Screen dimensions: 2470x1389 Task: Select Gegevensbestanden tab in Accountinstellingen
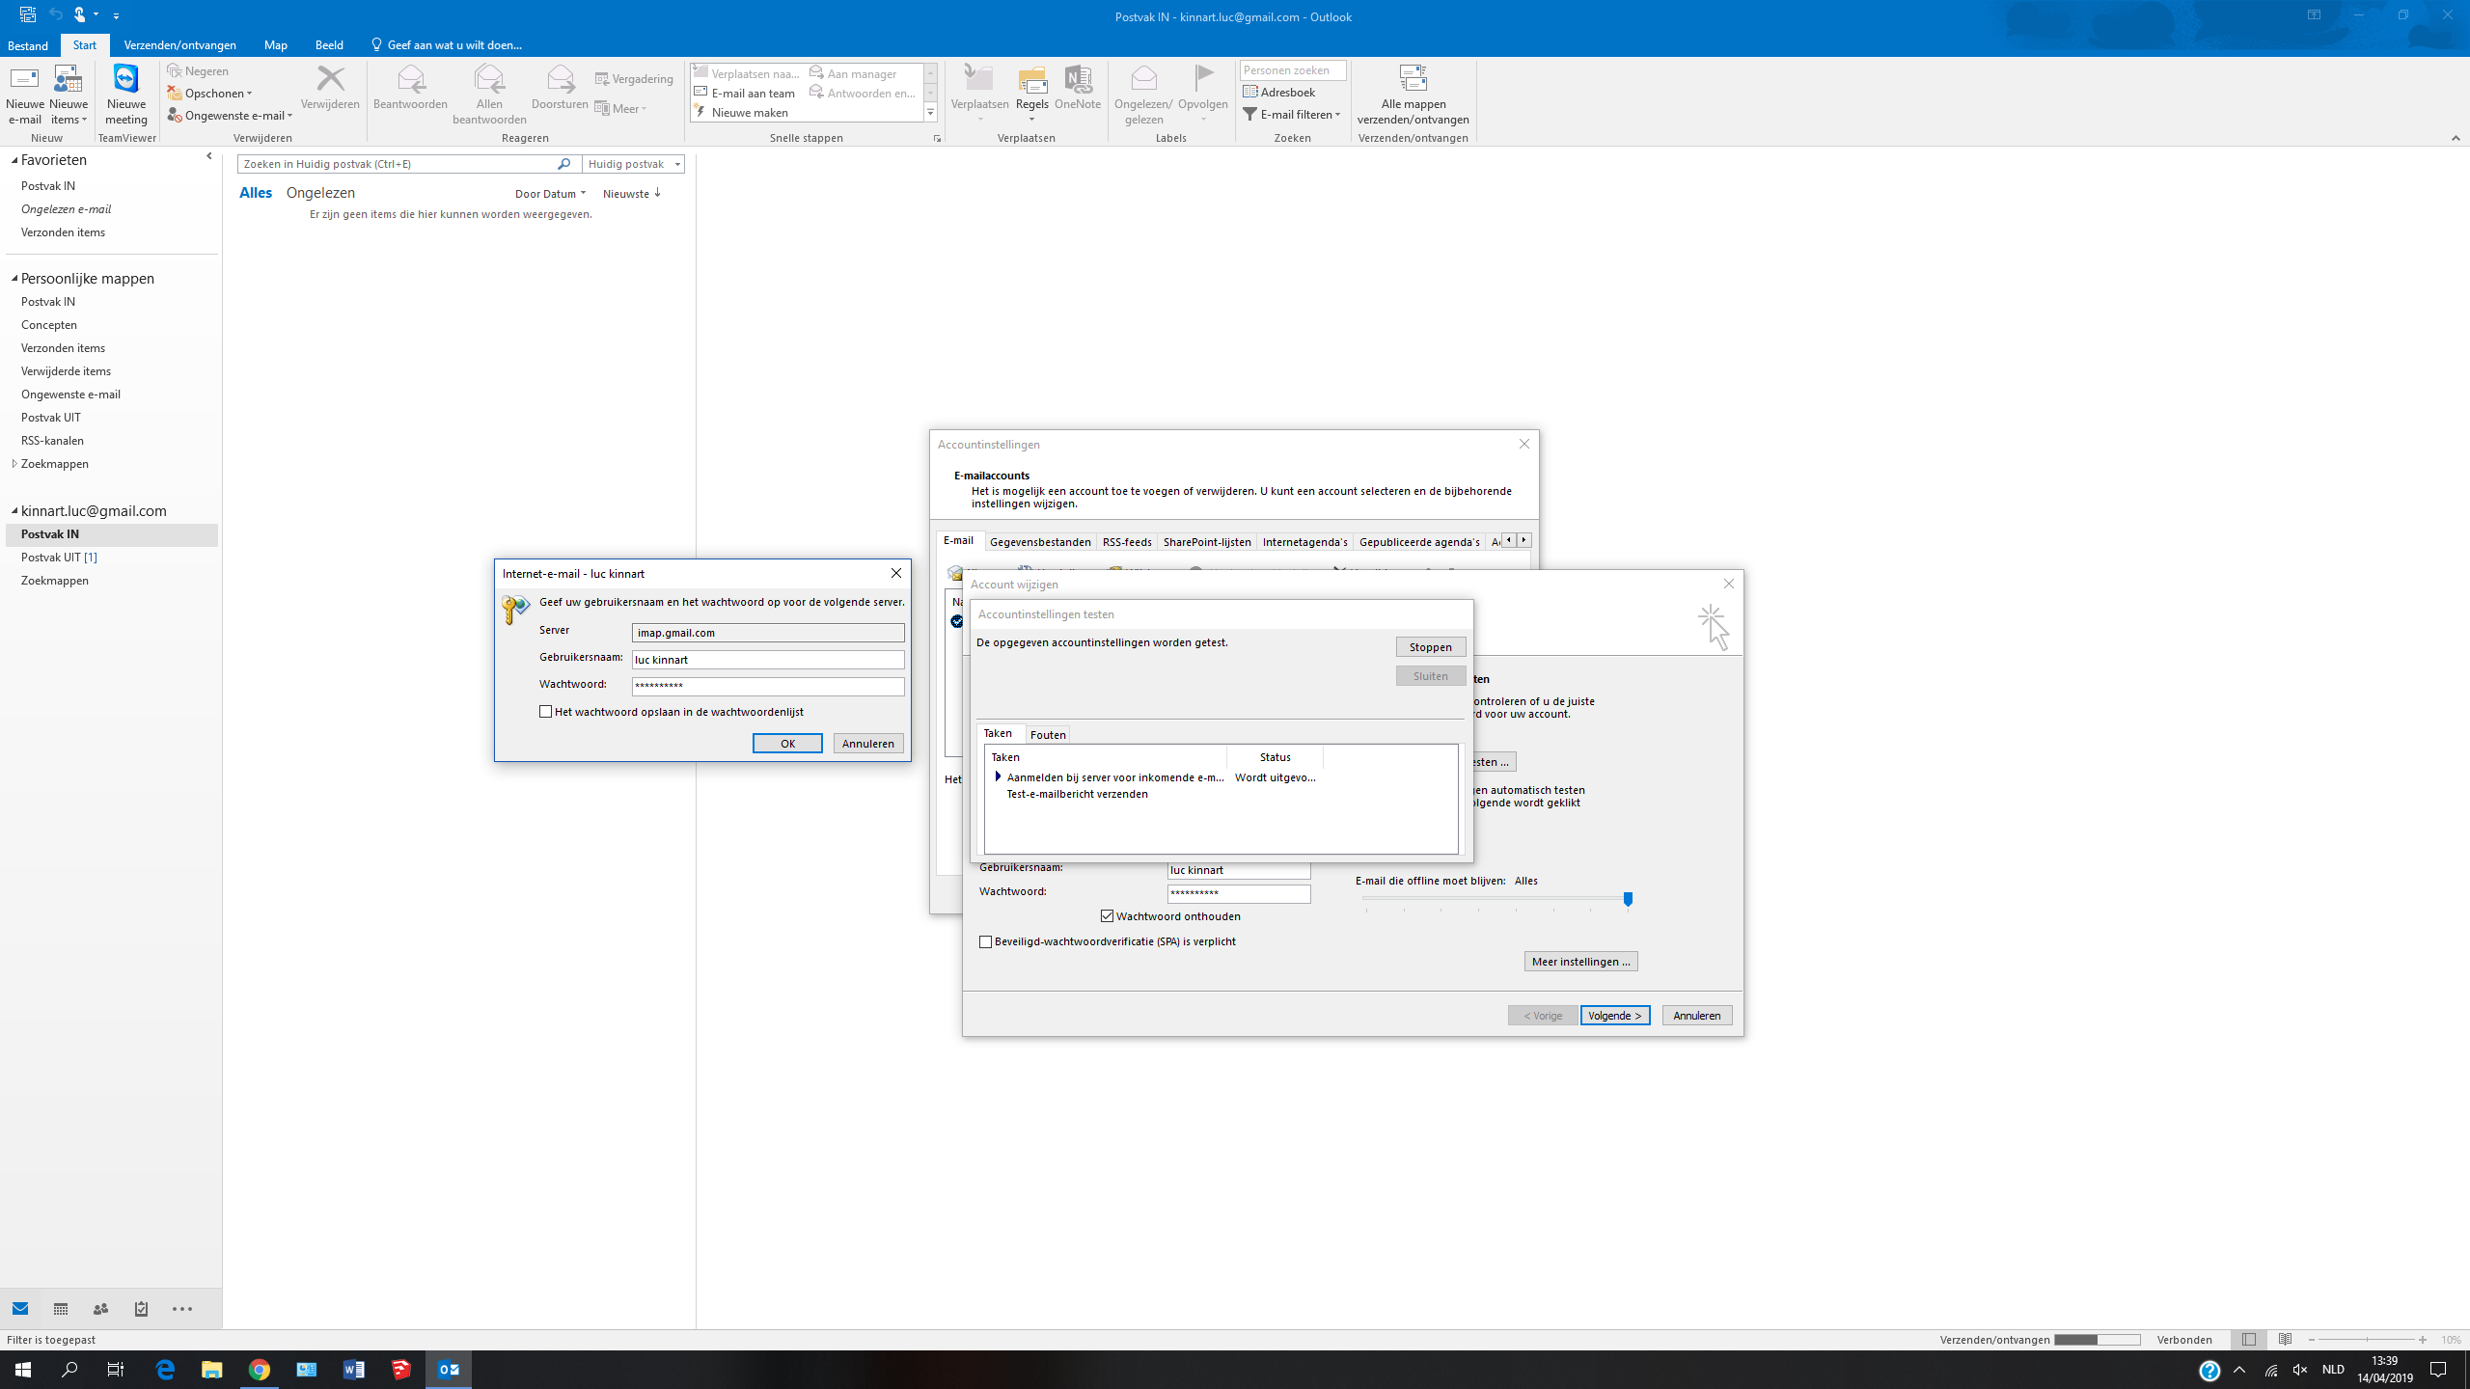pyautogui.click(x=1040, y=542)
